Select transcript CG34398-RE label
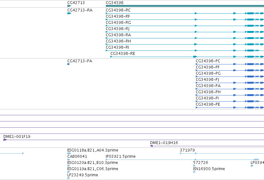Image resolution: width=264 pixels, height=180 pixels. coord(123,54)
